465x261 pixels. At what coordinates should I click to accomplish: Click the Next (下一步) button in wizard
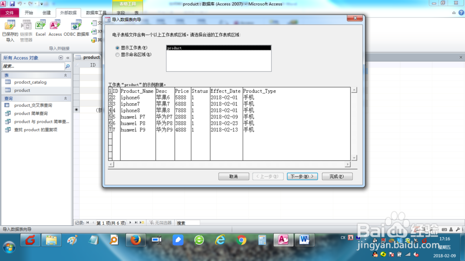point(302,176)
